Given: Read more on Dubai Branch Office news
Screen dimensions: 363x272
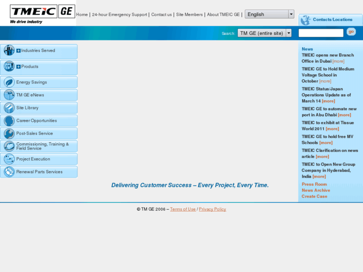Looking at the screenshot, I should click(x=338, y=61).
